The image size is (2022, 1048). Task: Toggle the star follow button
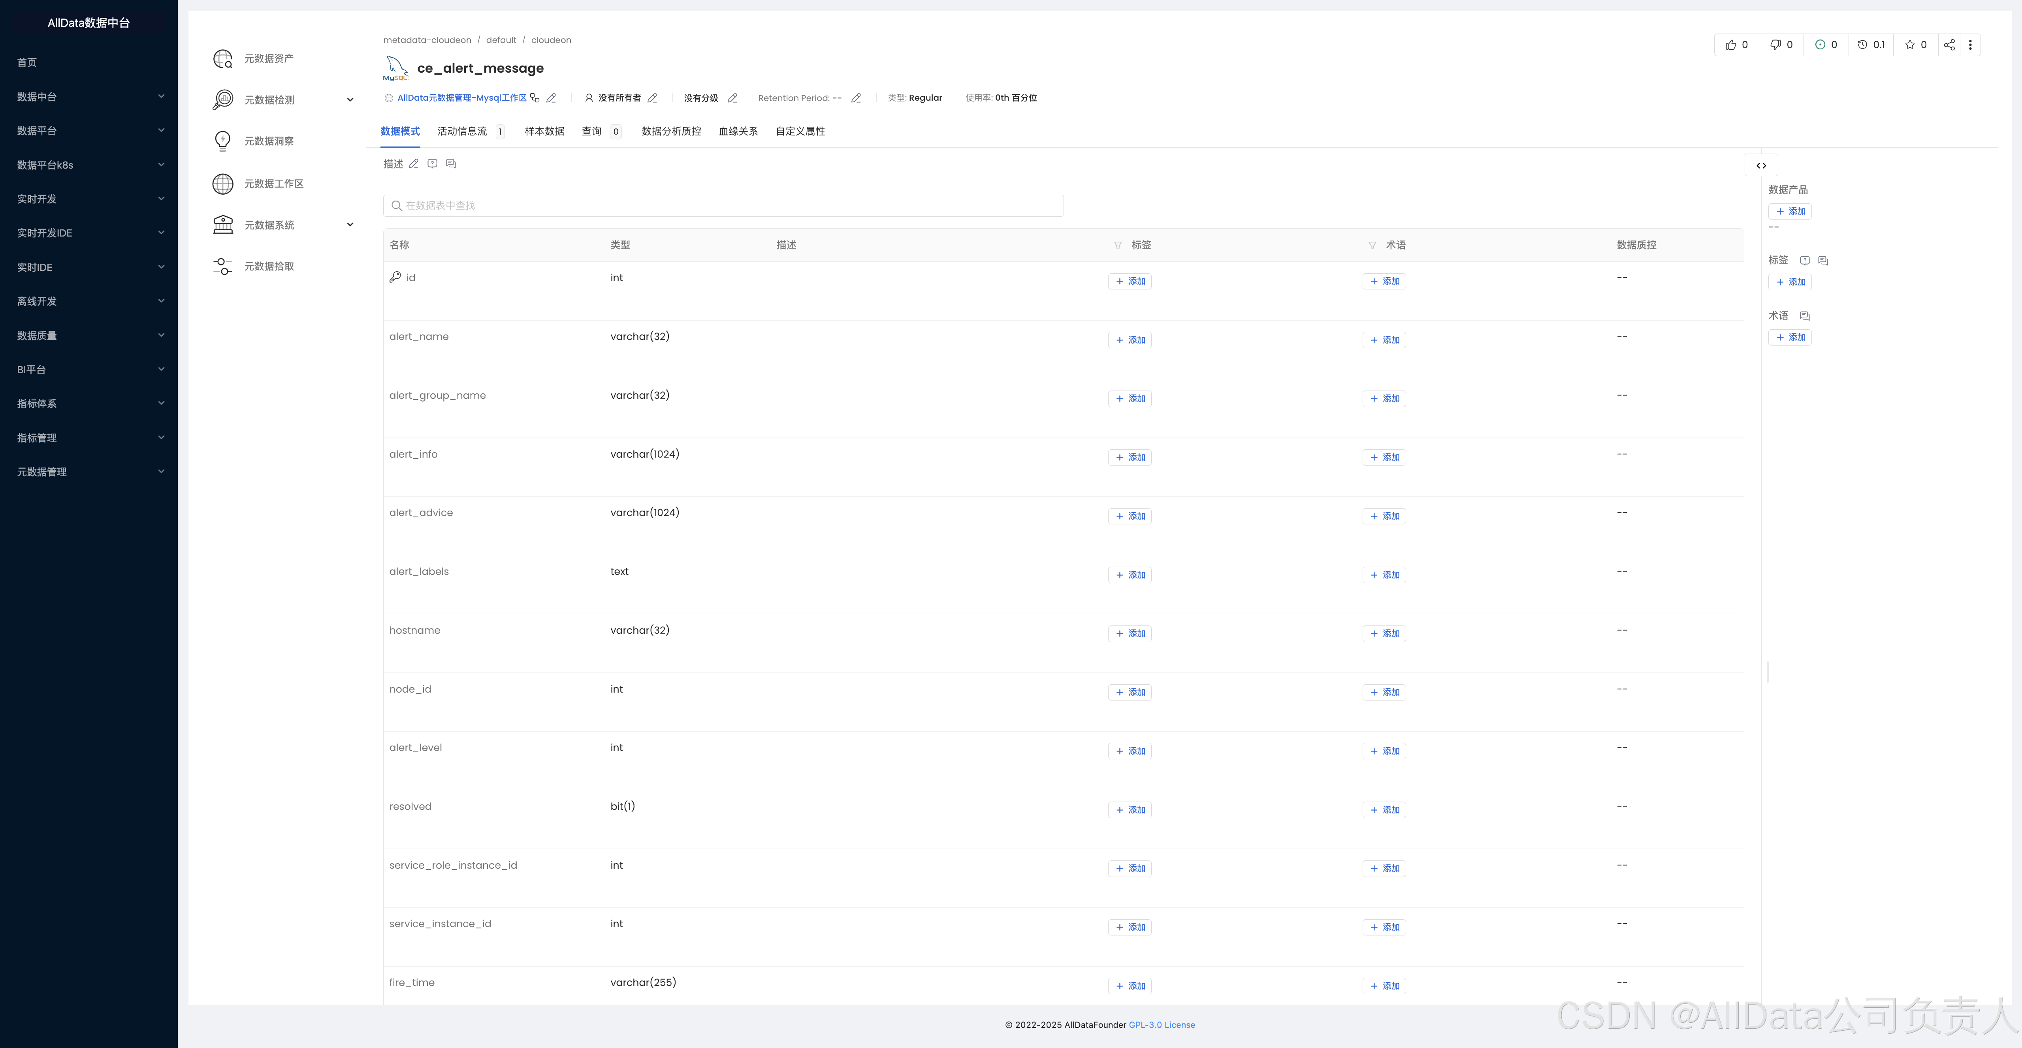pyautogui.click(x=1911, y=45)
